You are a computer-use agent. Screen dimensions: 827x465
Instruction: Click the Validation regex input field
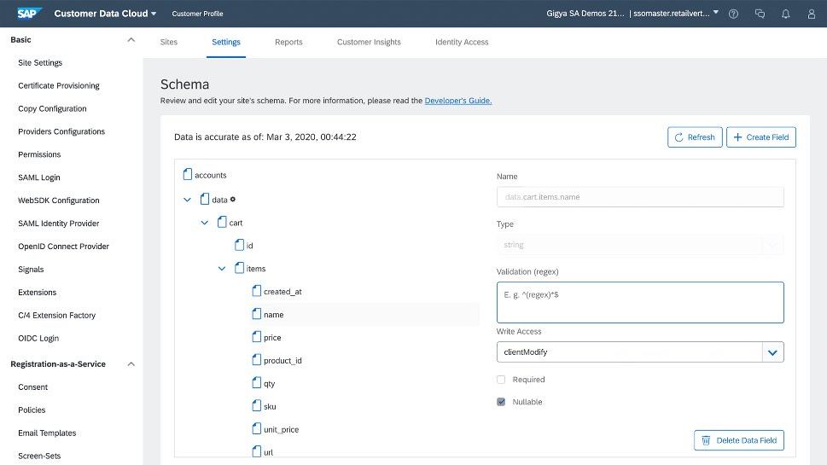639,303
